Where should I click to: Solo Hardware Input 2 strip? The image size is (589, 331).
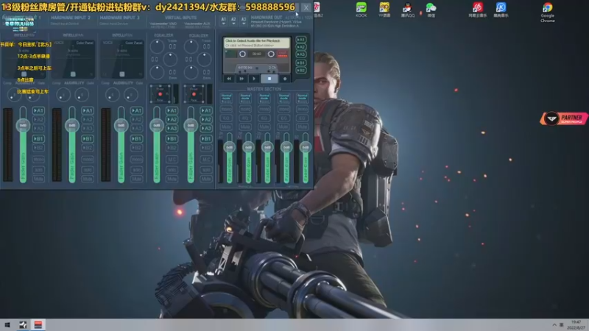[x=88, y=170]
